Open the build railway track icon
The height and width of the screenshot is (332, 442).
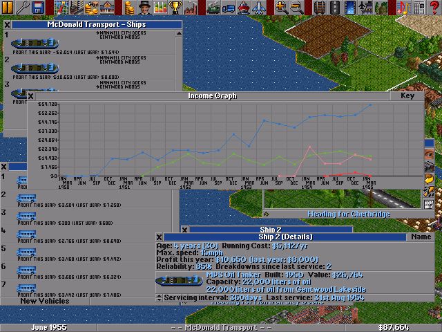click(x=320, y=8)
